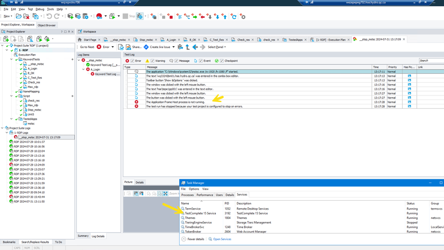Click the Create Jira Issue icon
This screenshot has height=250, width=444.
pos(146,47)
